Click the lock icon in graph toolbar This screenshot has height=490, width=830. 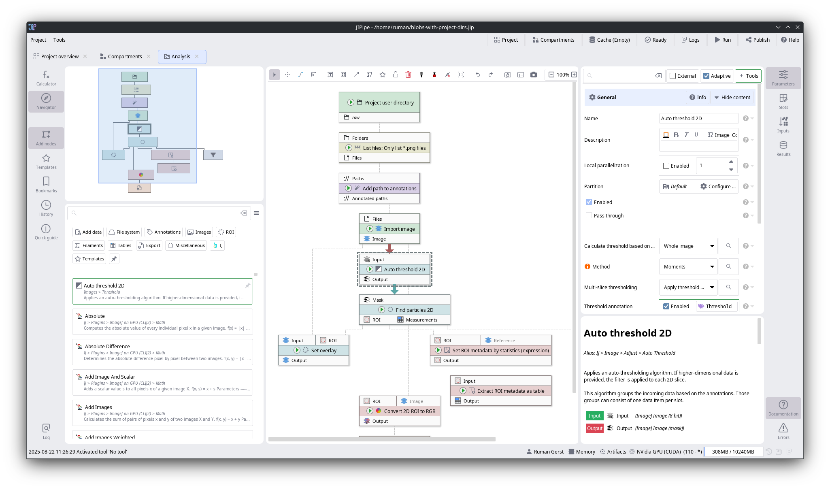coord(396,75)
